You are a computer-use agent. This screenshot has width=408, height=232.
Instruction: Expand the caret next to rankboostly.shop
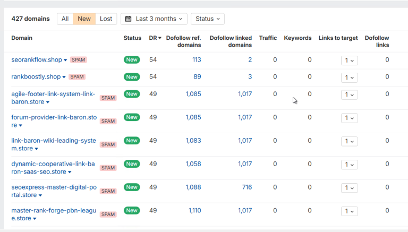64,77
